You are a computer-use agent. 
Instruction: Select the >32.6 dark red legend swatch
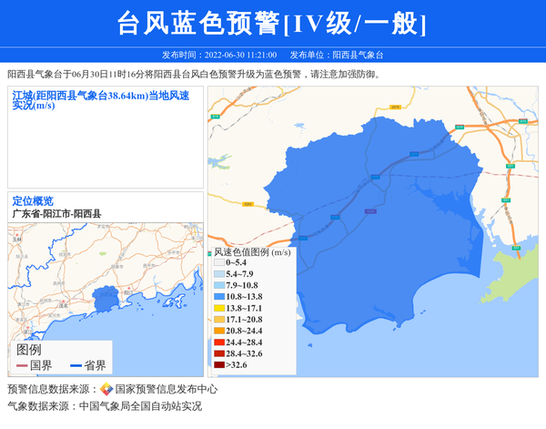(218, 365)
